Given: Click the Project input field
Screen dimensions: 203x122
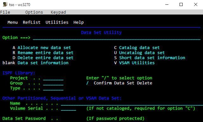Looking at the screenshot, I should tap(53, 78).
